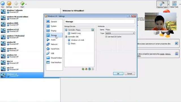This screenshot has height=102, width=181.
Task: Open the Storage settings category
Action: 54,35
